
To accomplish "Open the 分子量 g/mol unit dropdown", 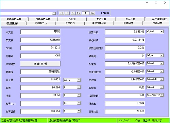I will coord(79,80).
